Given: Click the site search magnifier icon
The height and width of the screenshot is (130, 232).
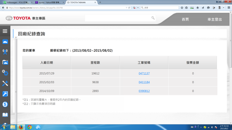Looking at the screenshot, I should tap(153, 18).
